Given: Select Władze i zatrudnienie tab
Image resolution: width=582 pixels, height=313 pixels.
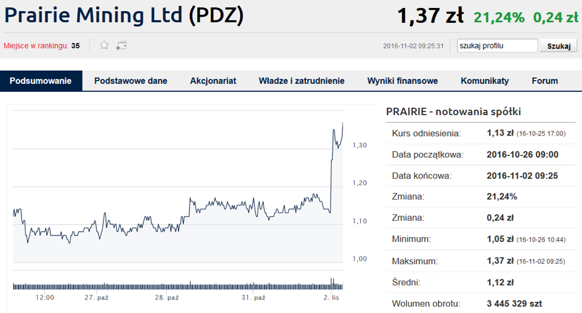Looking at the screenshot, I should coord(302,81).
